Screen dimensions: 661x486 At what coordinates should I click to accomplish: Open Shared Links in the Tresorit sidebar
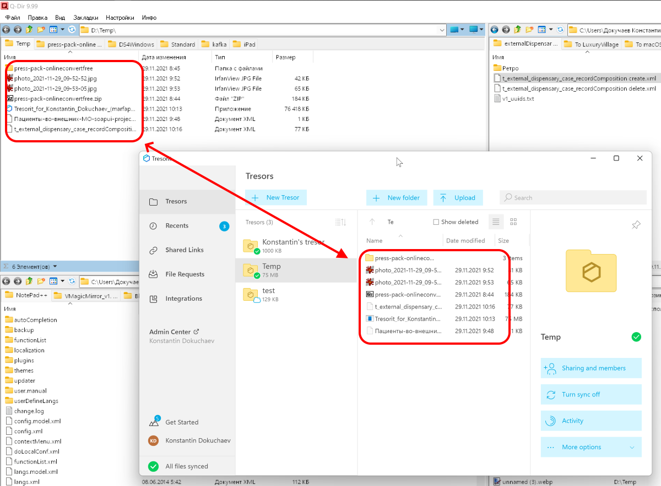tap(187, 250)
